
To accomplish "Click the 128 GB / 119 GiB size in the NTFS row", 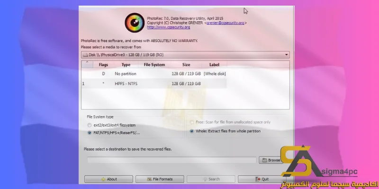I will (x=186, y=84).
